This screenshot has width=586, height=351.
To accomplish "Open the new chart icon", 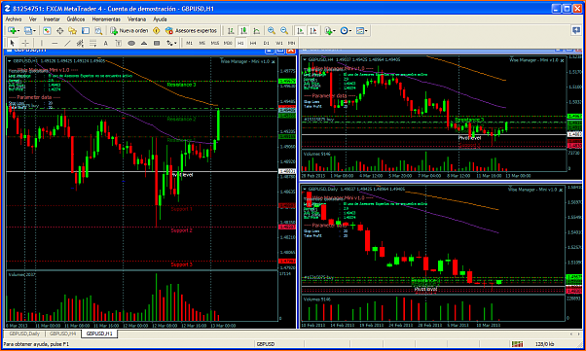I will click(12, 30).
